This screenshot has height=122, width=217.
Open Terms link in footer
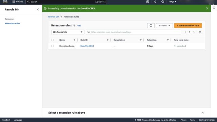pyautogui.click(x=193, y=120)
